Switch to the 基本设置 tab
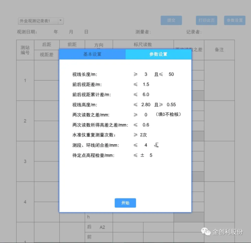 tap(92, 54)
